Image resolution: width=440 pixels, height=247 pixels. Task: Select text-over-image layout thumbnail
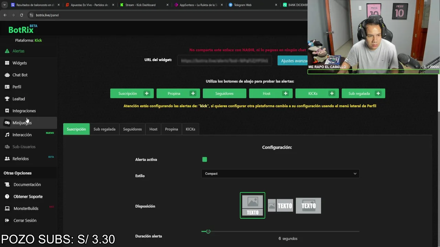[x=308, y=206]
